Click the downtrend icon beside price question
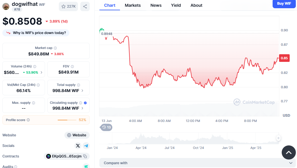The height and width of the screenshot is (168, 297). click(8, 33)
